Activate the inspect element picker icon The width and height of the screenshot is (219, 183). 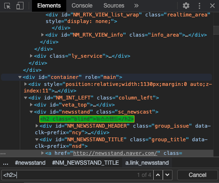[7, 6]
